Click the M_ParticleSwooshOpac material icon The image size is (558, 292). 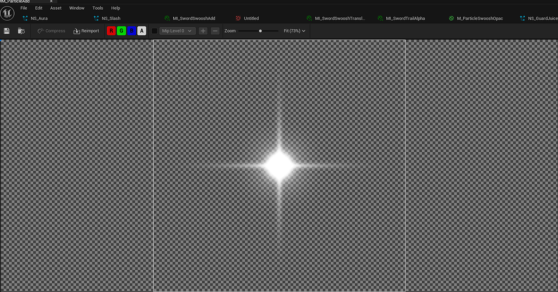pyautogui.click(x=452, y=18)
